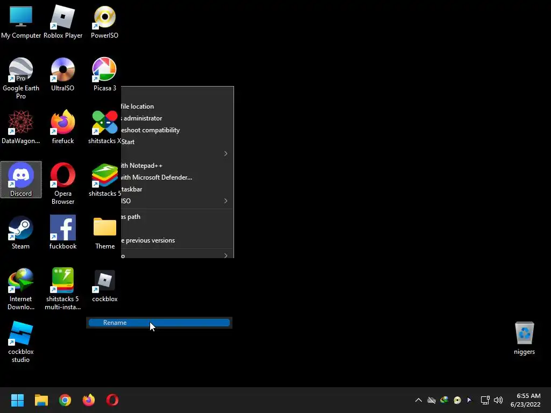551x413 pixels.
Task: Select the DataWagon desktop shortcut
Action: click(21, 127)
